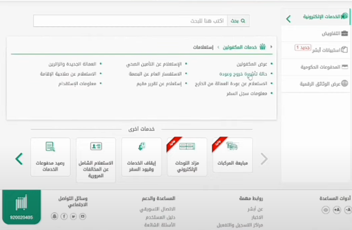Click the الخدمات الإلكترونية sidebar icon
Viewport: 352px width, 230px height.
[x=344, y=16]
